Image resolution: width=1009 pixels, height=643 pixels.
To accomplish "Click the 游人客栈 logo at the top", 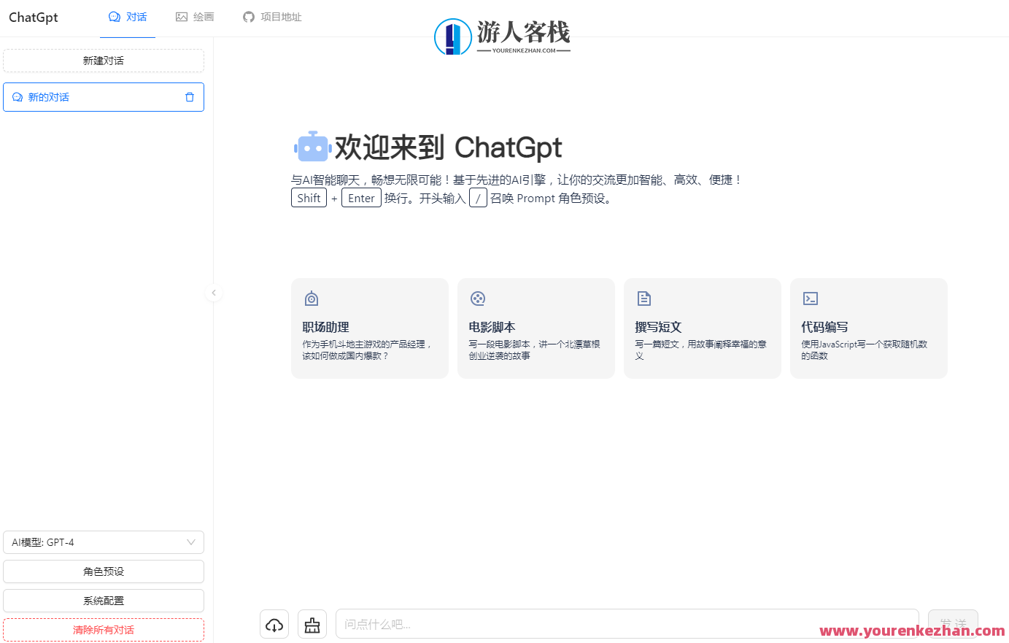I will point(502,35).
